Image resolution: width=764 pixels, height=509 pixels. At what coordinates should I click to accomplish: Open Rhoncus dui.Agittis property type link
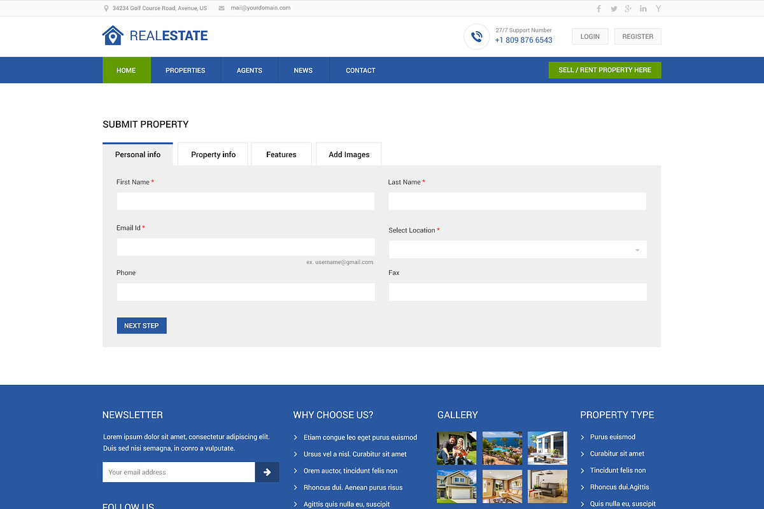[x=619, y=487]
